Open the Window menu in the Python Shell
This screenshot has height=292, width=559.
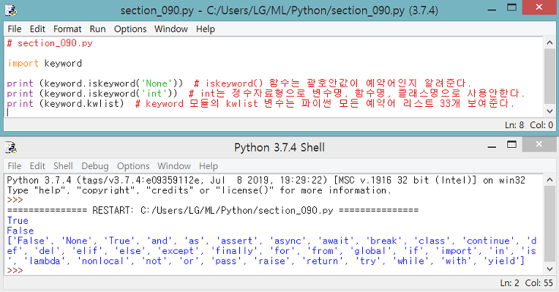tap(174, 166)
